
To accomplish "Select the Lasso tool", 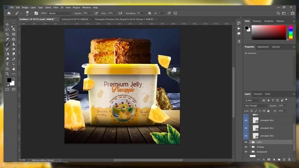I will [7, 29].
